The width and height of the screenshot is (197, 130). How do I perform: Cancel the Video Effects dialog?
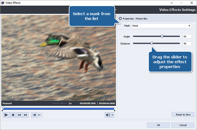pyautogui.click(x=183, y=125)
